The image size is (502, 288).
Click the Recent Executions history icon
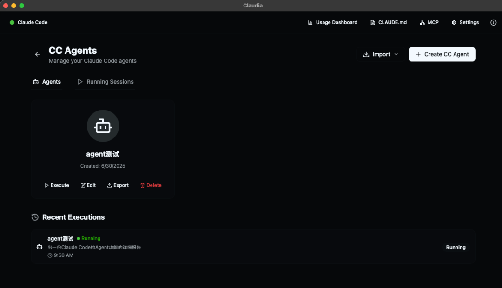35,217
